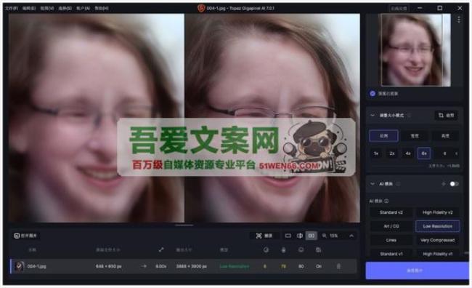Click the panel divider handle below preview
The width and height of the screenshot is (472, 288).
click(x=184, y=225)
